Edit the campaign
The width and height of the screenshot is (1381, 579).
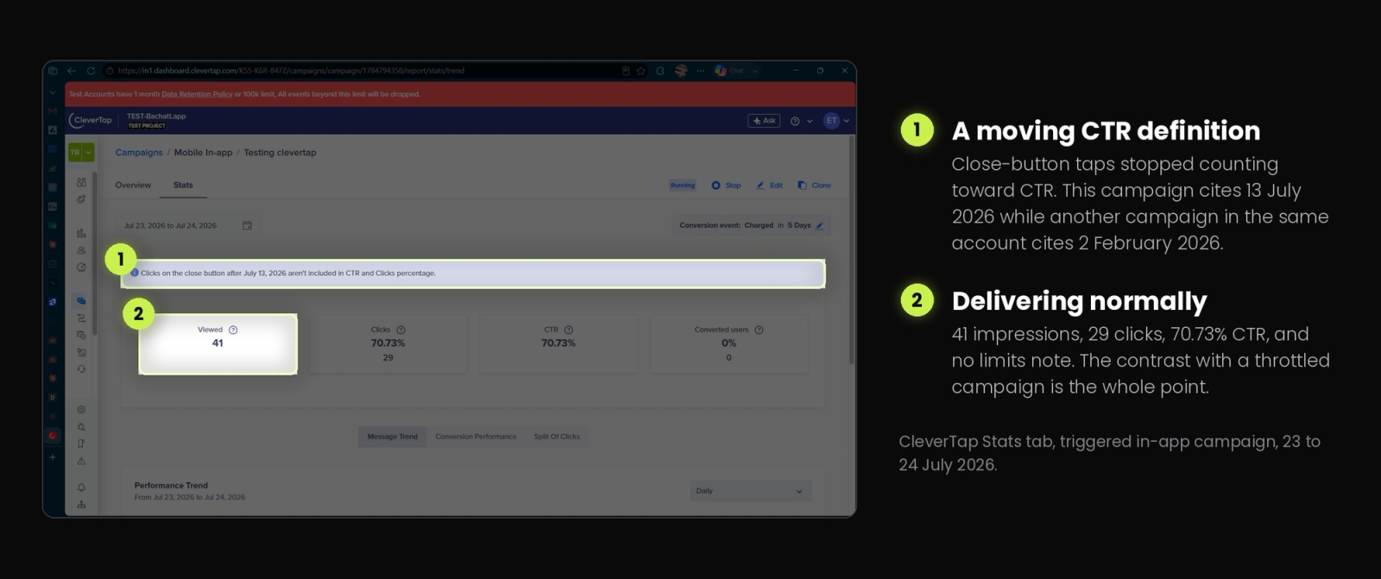(769, 186)
